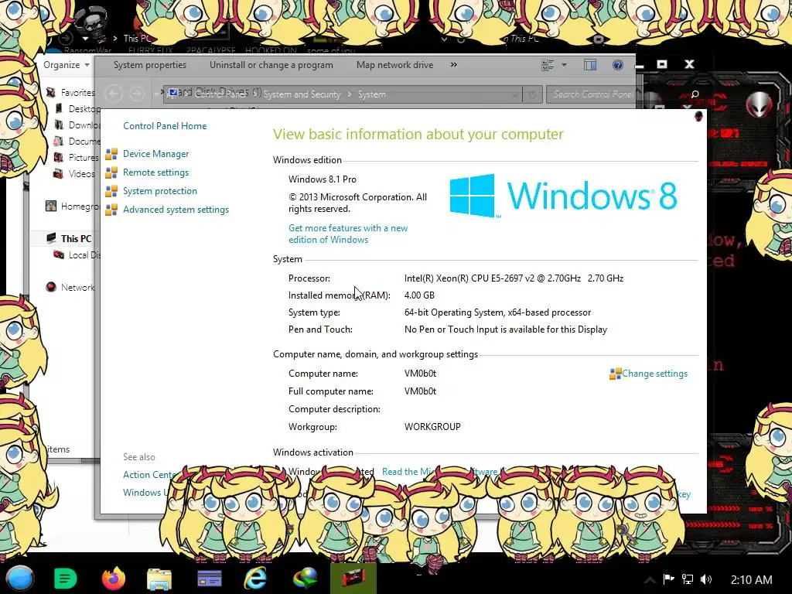
Task: Show hidden tray icons arrow
Action: pos(650,579)
